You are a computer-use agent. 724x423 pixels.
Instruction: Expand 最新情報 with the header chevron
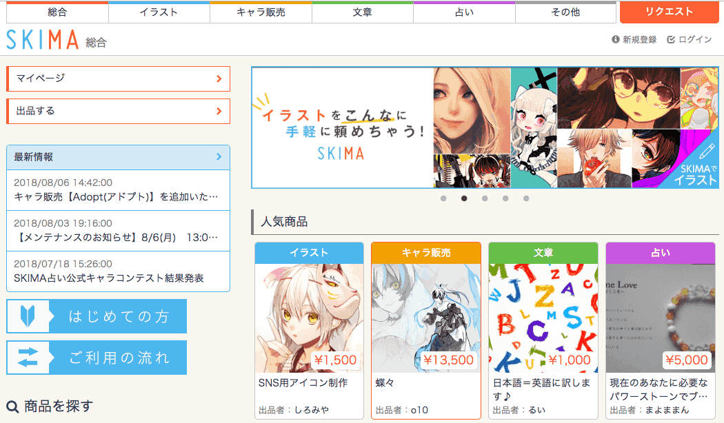coord(219,157)
